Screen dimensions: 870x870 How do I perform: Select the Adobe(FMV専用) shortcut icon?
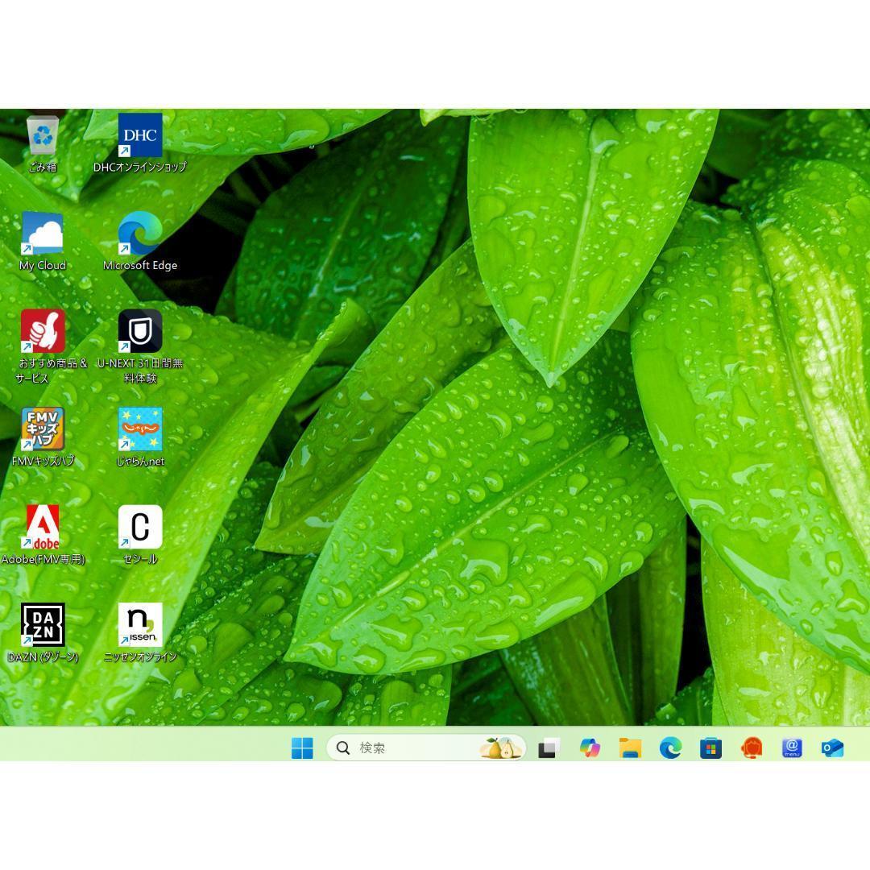[43, 527]
